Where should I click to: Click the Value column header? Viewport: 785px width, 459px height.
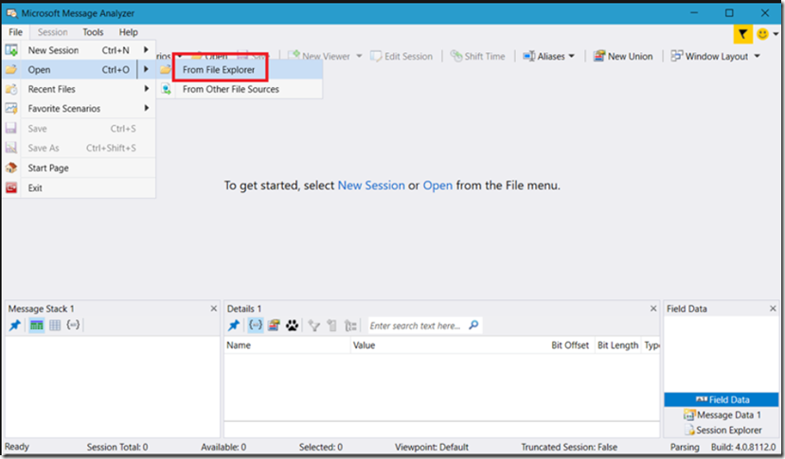pos(449,345)
